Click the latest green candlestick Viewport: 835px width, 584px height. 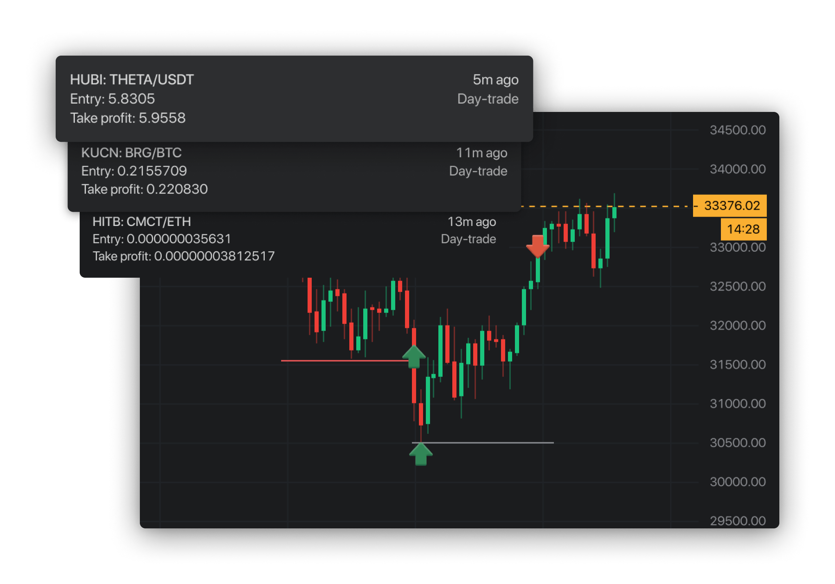[x=614, y=213]
